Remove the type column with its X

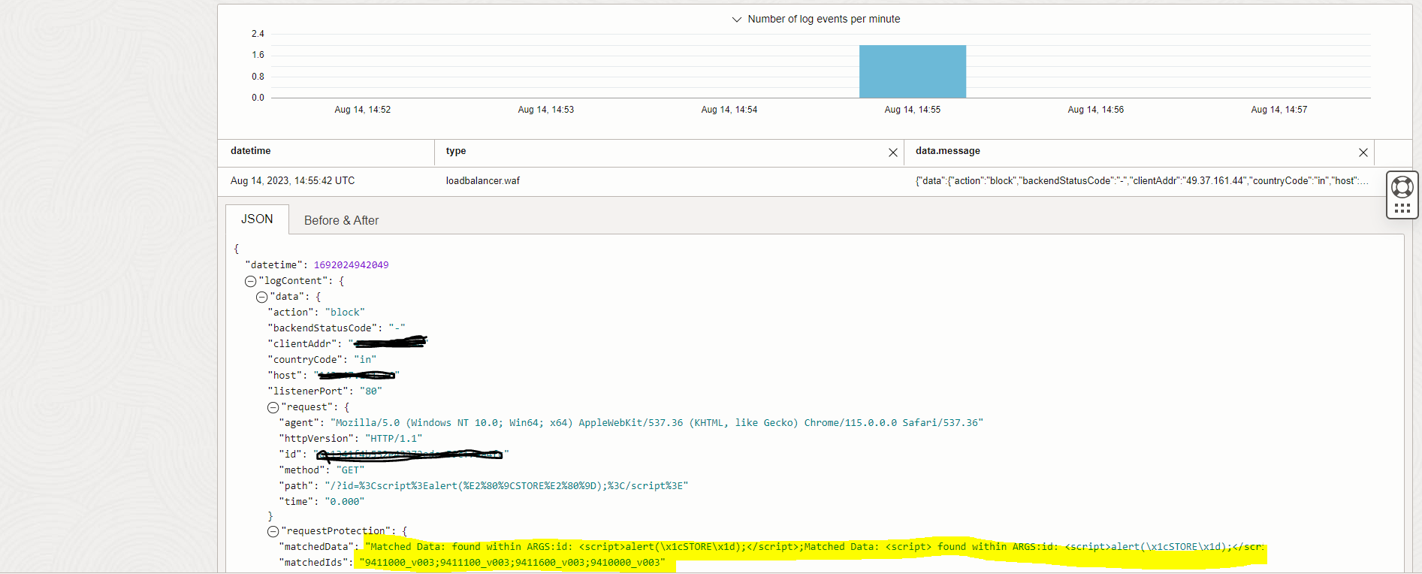pos(893,153)
